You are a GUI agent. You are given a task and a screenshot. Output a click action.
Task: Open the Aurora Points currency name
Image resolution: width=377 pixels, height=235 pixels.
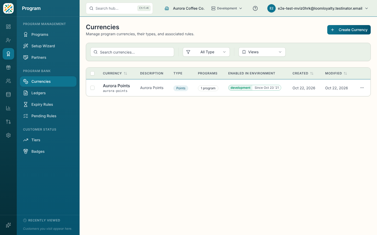click(x=116, y=86)
